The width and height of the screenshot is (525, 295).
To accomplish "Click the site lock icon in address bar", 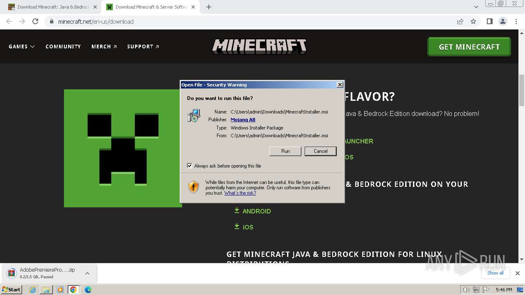I will tap(52, 21).
